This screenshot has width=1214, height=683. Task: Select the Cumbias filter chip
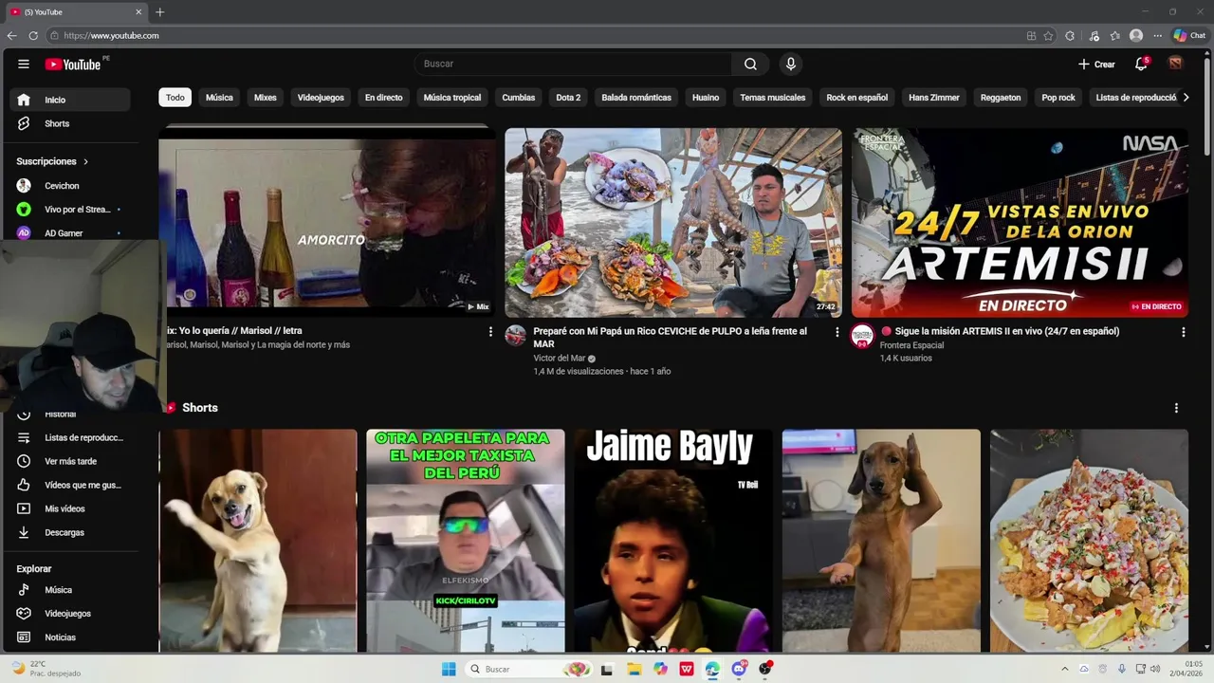519,98
